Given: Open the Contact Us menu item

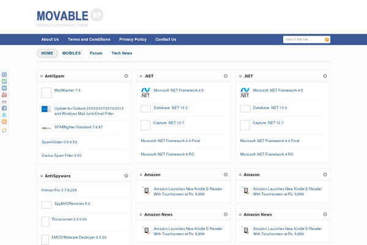Looking at the screenshot, I should (x=166, y=39).
